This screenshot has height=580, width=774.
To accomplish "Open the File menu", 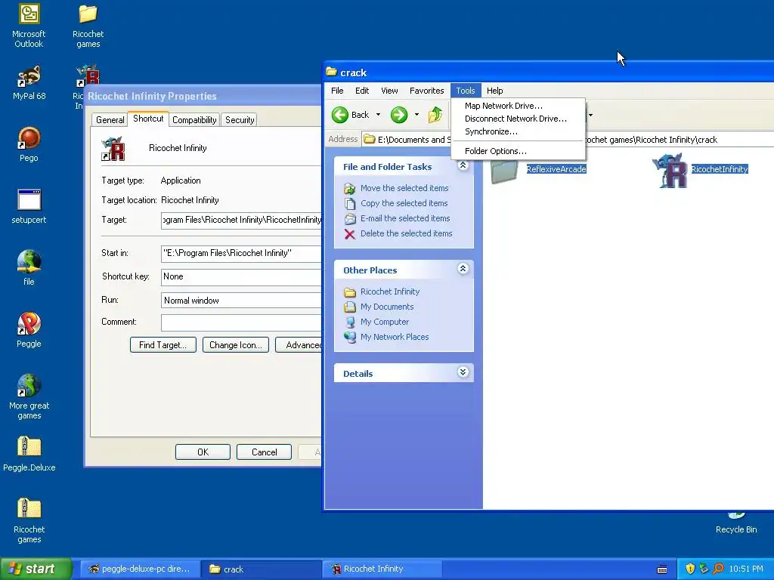I will pos(337,91).
